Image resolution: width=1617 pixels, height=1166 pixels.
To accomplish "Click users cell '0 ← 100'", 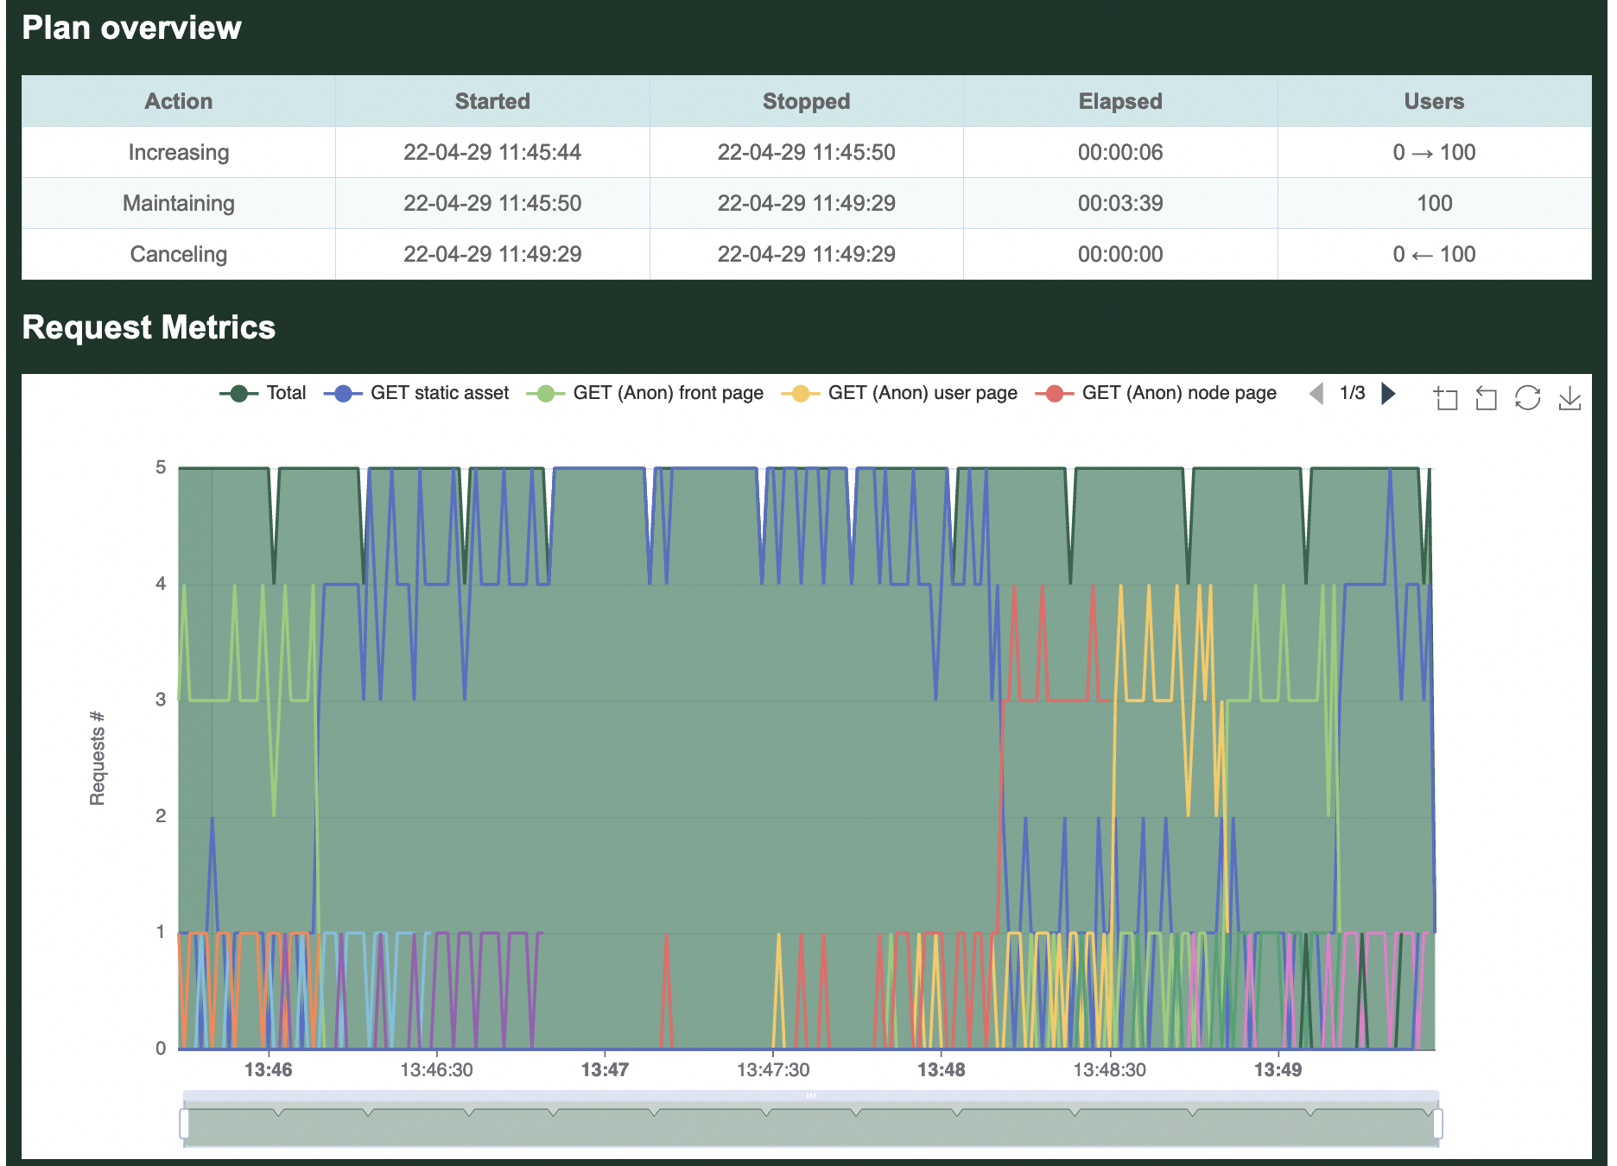I will (1435, 254).
